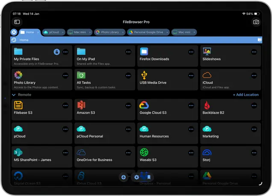
Task: Open more options for Photo Library
Action: tap(65, 76)
